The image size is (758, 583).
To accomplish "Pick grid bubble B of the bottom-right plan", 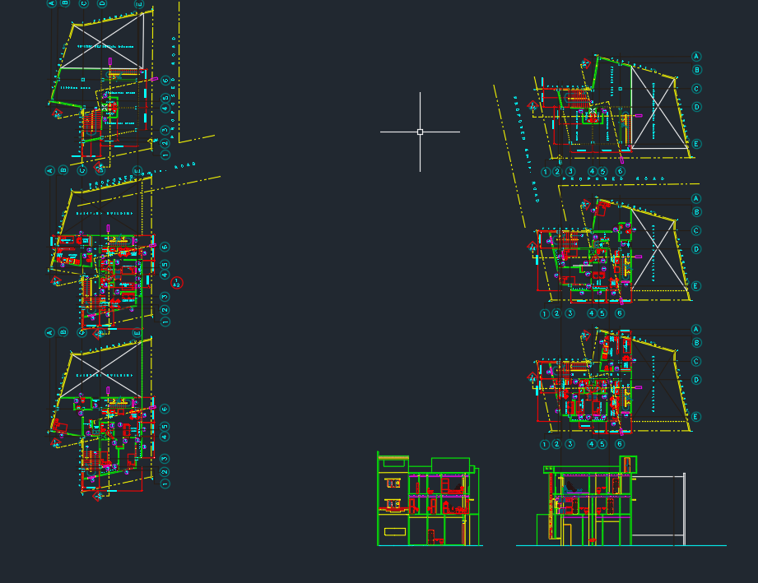I will coord(696,343).
